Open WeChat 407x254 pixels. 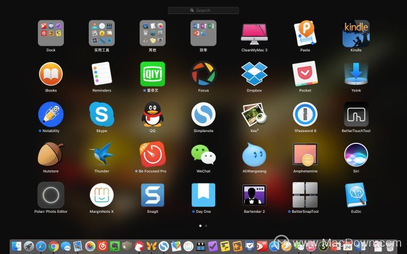click(x=203, y=155)
